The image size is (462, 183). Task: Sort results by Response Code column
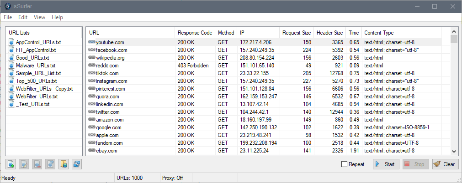tap(195, 33)
